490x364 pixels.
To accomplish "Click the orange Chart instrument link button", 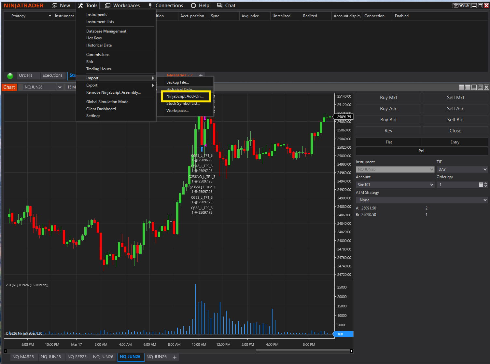I will 9,87.
